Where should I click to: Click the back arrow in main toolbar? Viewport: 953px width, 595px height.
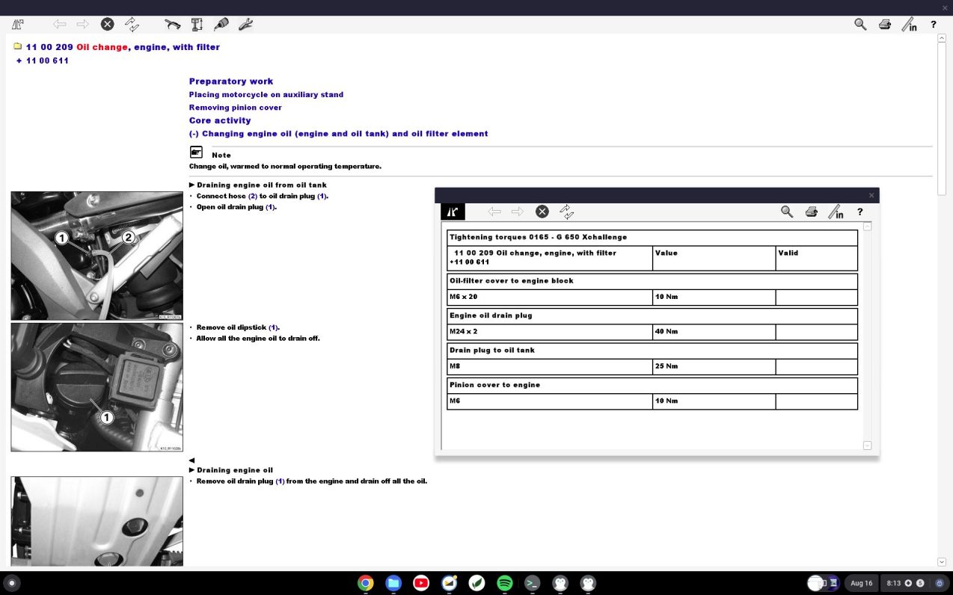point(60,24)
